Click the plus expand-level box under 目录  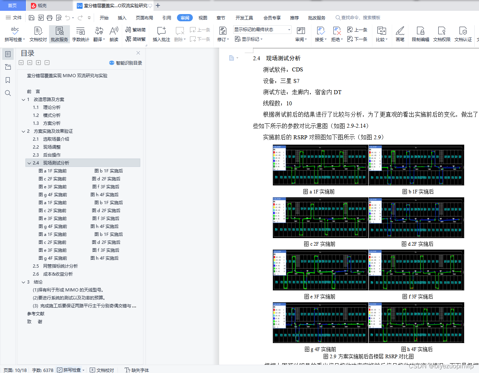point(38,62)
